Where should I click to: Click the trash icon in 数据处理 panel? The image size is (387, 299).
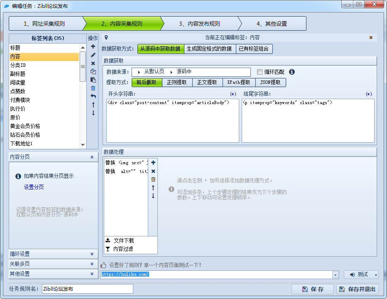[x=153, y=179]
